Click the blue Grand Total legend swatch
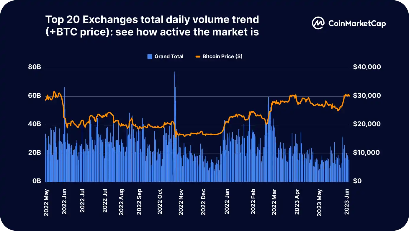The image size is (409, 231). [150, 56]
